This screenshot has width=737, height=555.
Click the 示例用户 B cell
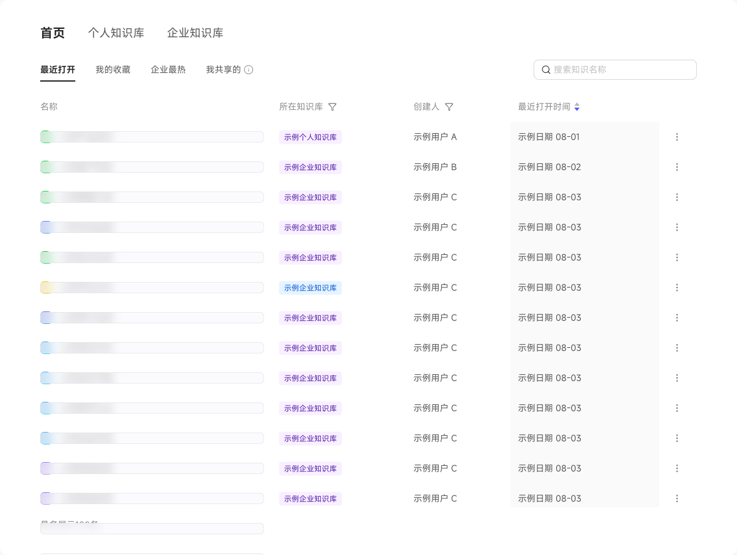point(435,167)
